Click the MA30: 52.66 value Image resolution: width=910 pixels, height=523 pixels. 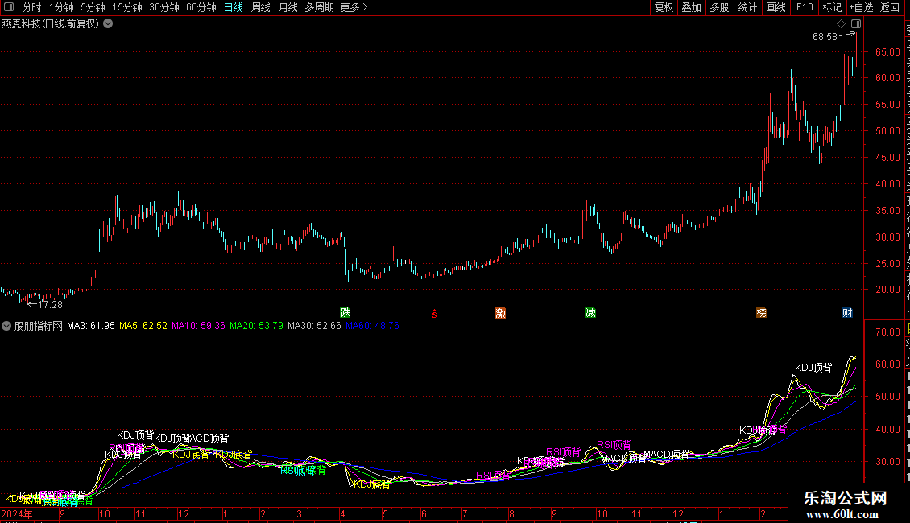pos(314,326)
